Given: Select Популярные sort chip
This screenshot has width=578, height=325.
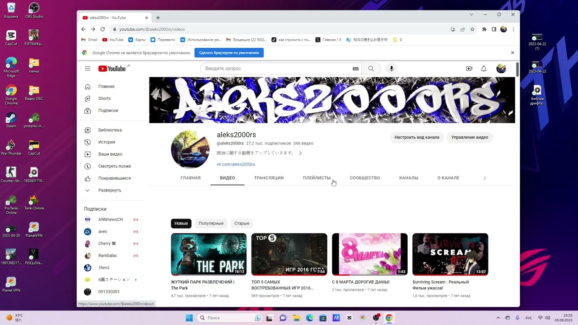Looking at the screenshot, I should click(211, 223).
